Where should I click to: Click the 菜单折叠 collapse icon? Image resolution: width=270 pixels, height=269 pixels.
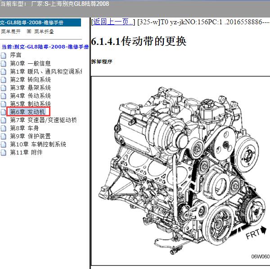point(29,31)
